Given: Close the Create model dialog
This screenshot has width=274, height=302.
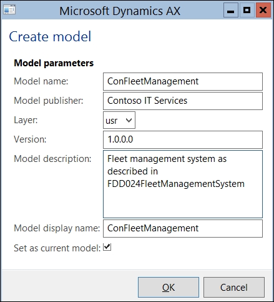Looking at the screenshot, I should (x=263, y=10).
